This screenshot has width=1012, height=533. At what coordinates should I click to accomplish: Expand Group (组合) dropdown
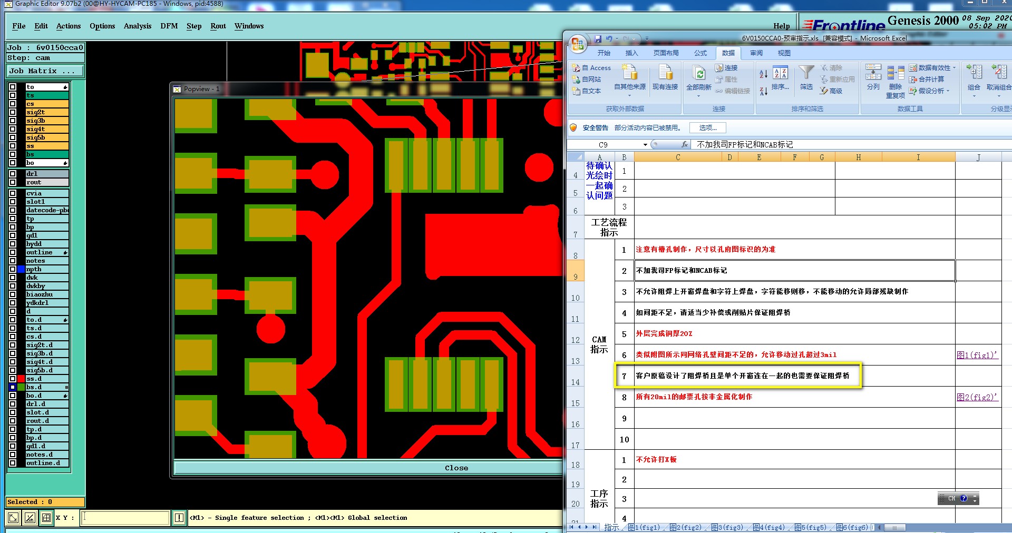pos(974,96)
